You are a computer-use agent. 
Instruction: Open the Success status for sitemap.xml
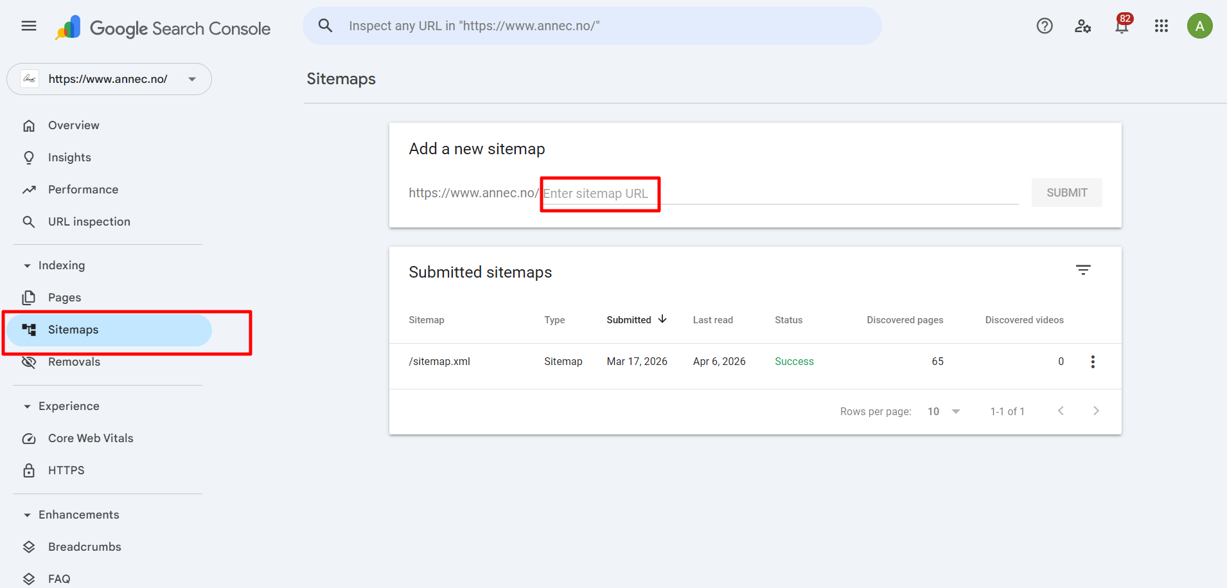click(x=794, y=361)
